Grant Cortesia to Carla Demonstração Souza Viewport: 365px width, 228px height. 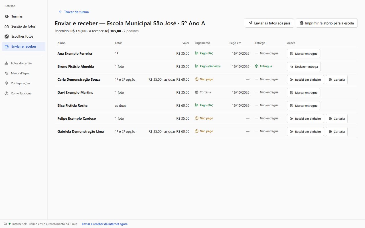[x=336, y=80]
